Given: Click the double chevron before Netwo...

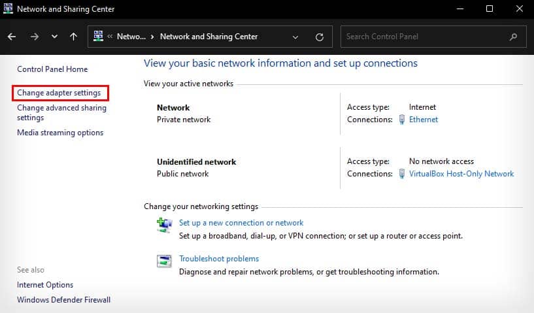Looking at the screenshot, I should tap(110, 37).
